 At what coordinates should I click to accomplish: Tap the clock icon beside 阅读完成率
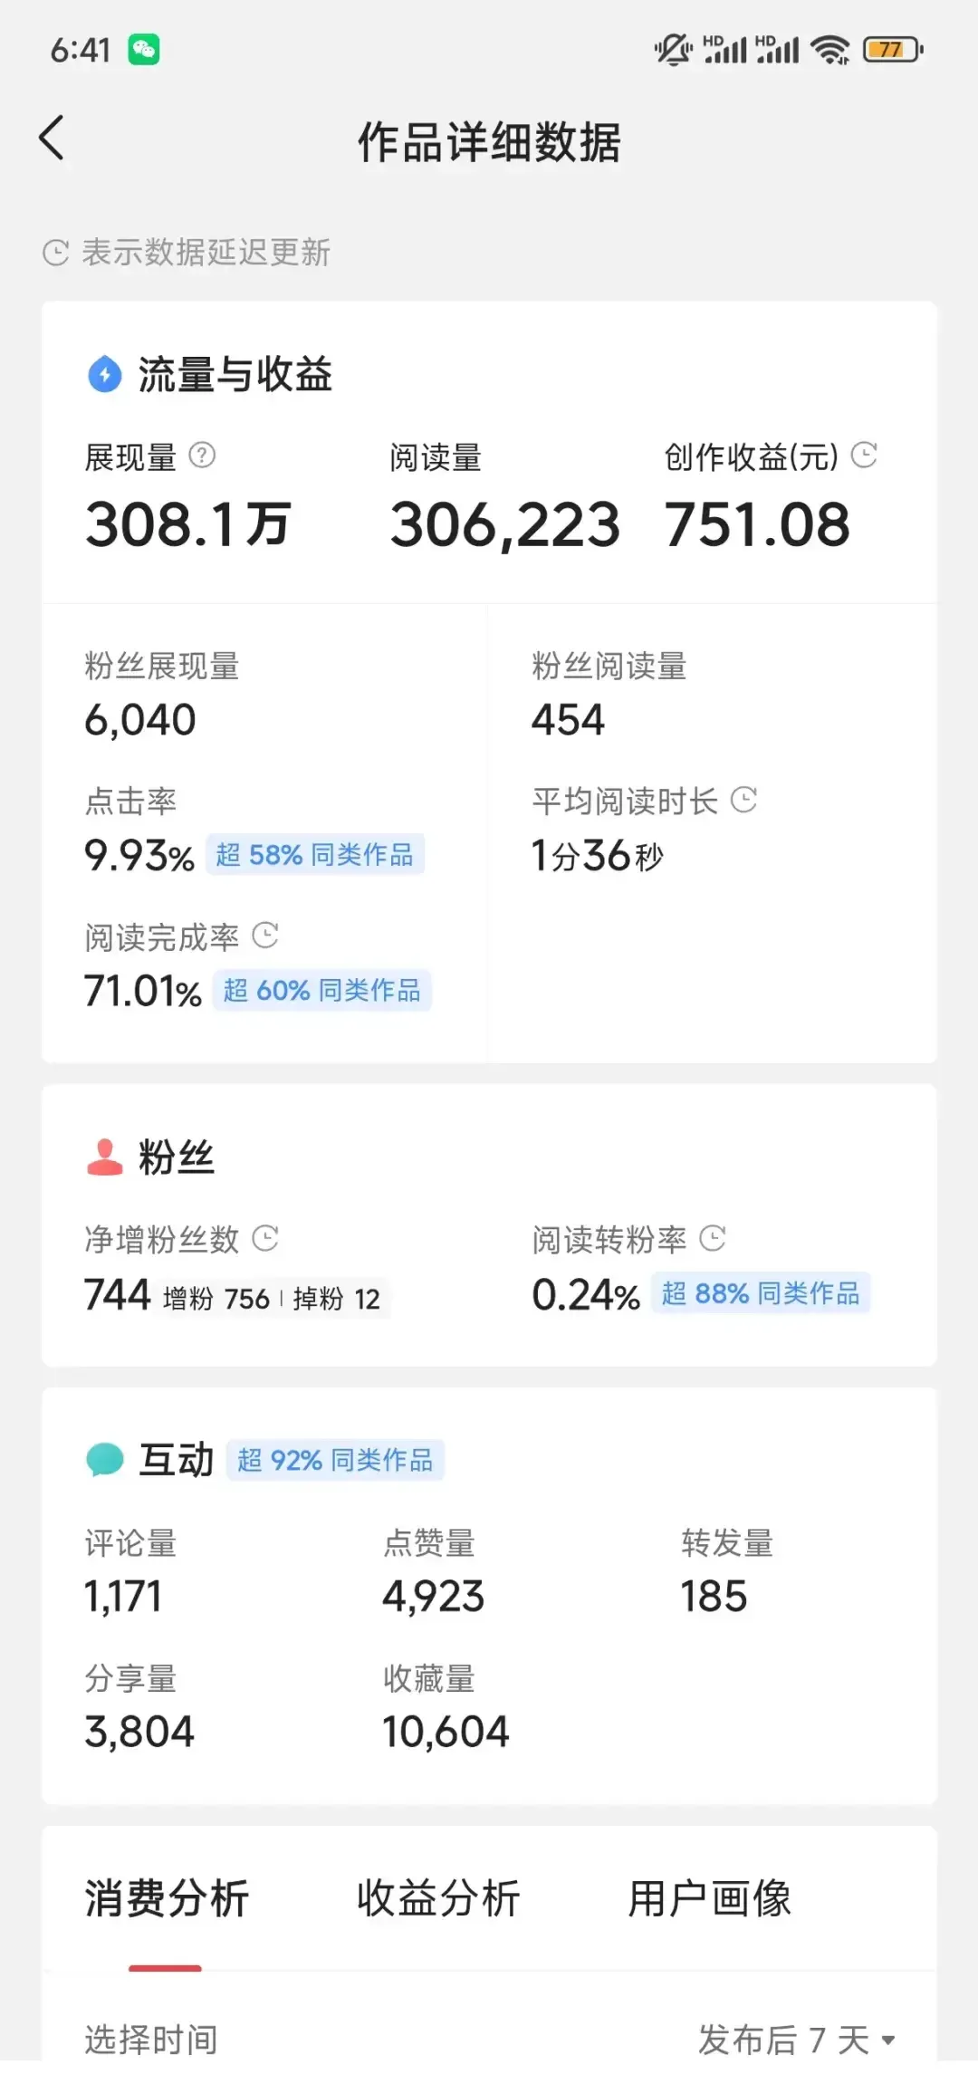click(265, 936)
